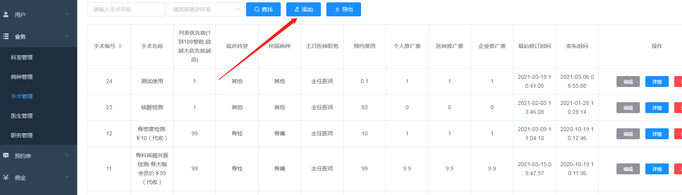Click the 测试使用 surgery name cell
Viewport: 682px width, 195px height.
coord(152,81)
